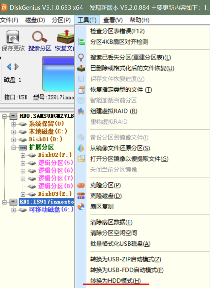This screenshot has height=288, width=210.
Task: Expand the Disk02(F:) partition node
Action: point(23,155)
